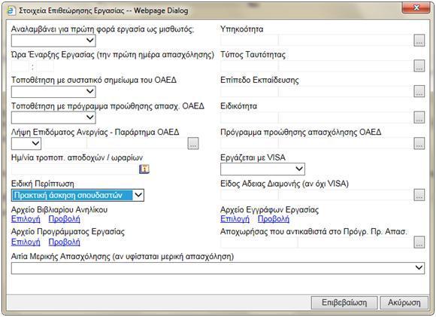Screen dimensions: 436x317
Task: Open lookup for Πρόγραμμα προώθησης απασχόλησης ΟΑΕΔ
Action: 419,143
